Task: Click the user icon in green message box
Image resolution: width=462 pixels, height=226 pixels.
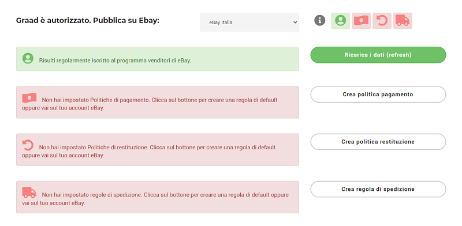Action: pos(28,58)
